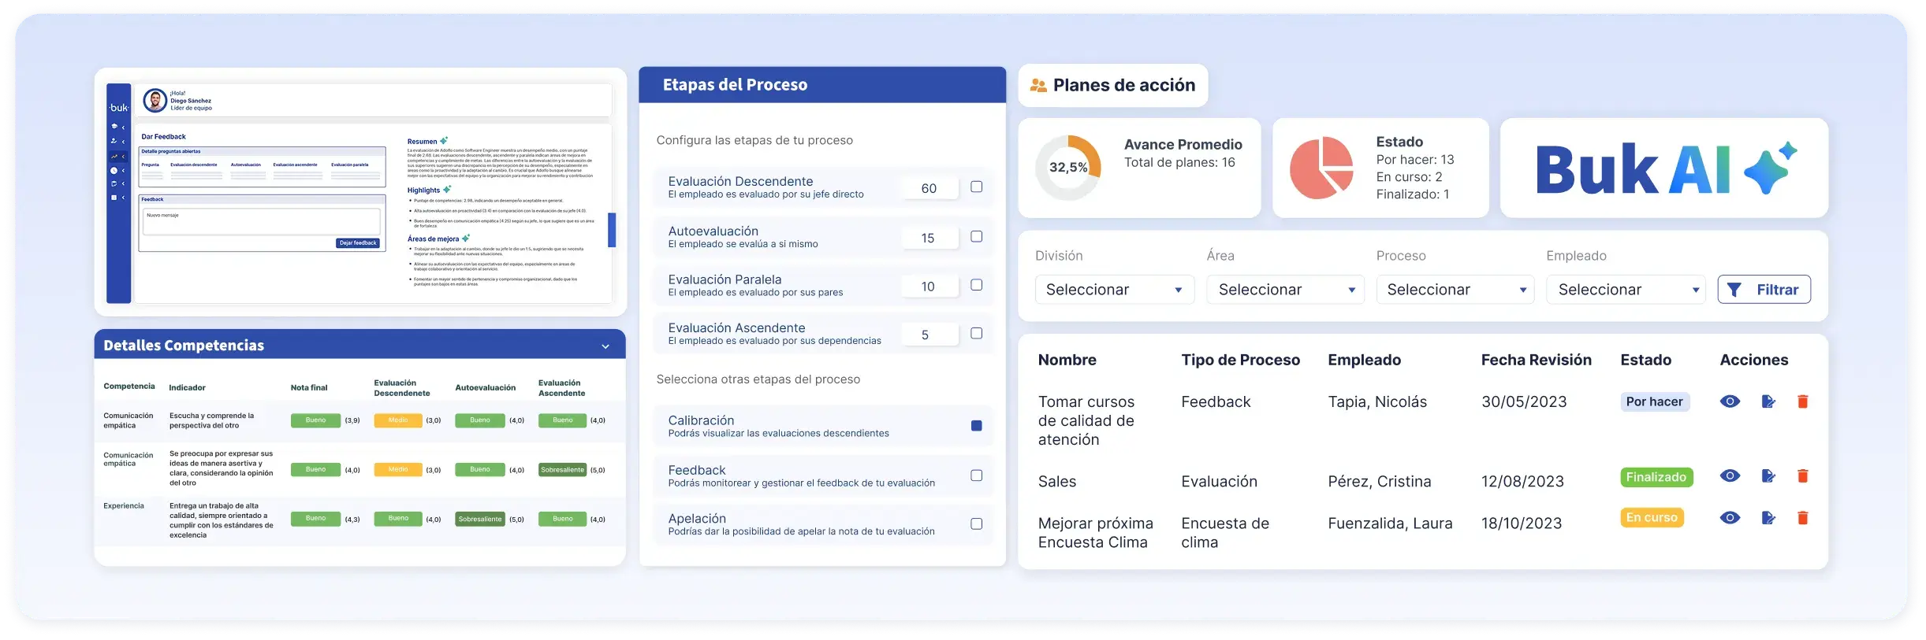The image size is (1926, 640).
Task: Delete the Sales action plan
Action: (x=1802, y=475)
